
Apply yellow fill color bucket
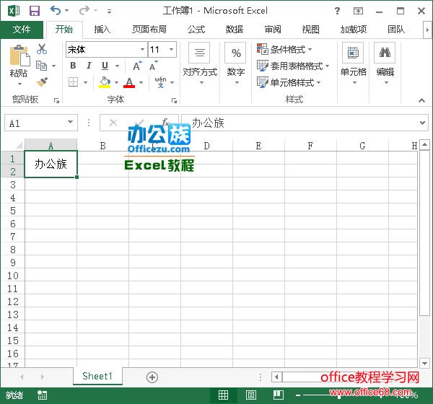(x=105, y=82)
